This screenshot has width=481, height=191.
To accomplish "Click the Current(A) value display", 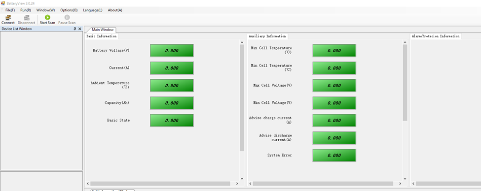I will click(172, 68).
